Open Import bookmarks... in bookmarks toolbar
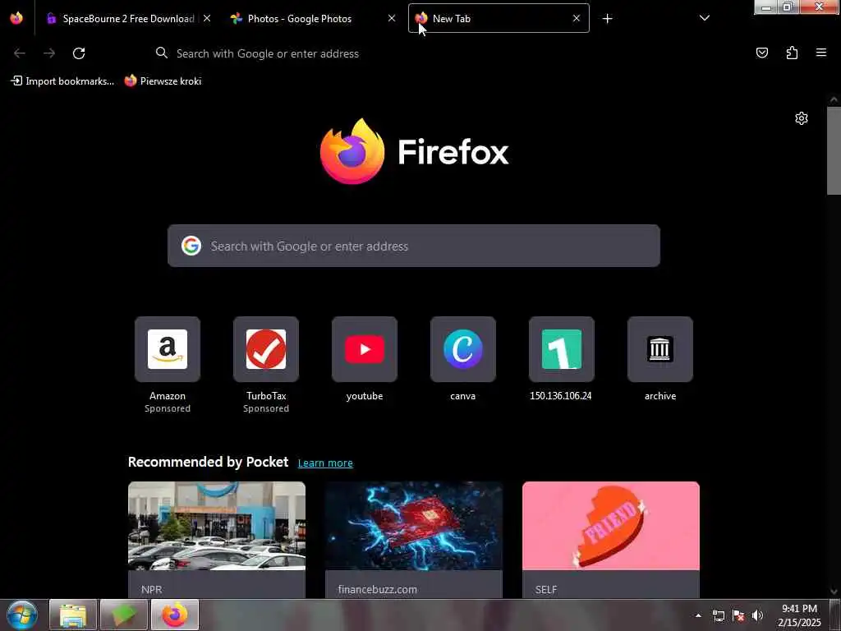 [x=62, y=81]
